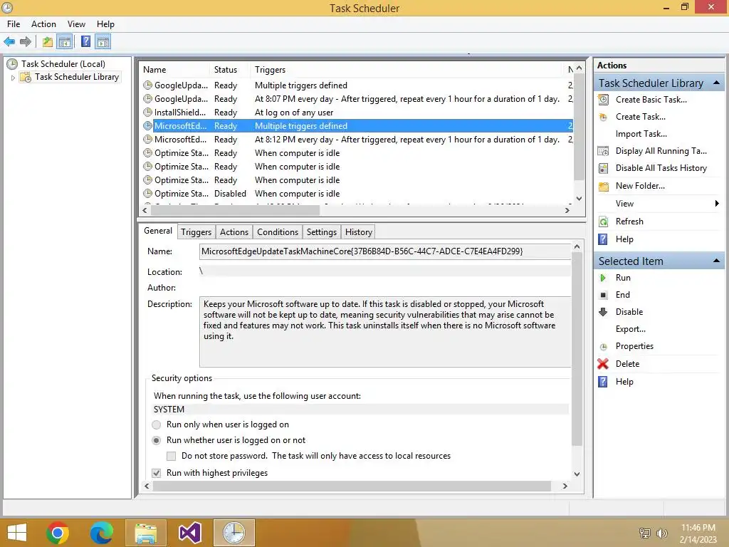Click Properties under Selected Item
This screenshot has height=547, width=729.
(634, 346)
